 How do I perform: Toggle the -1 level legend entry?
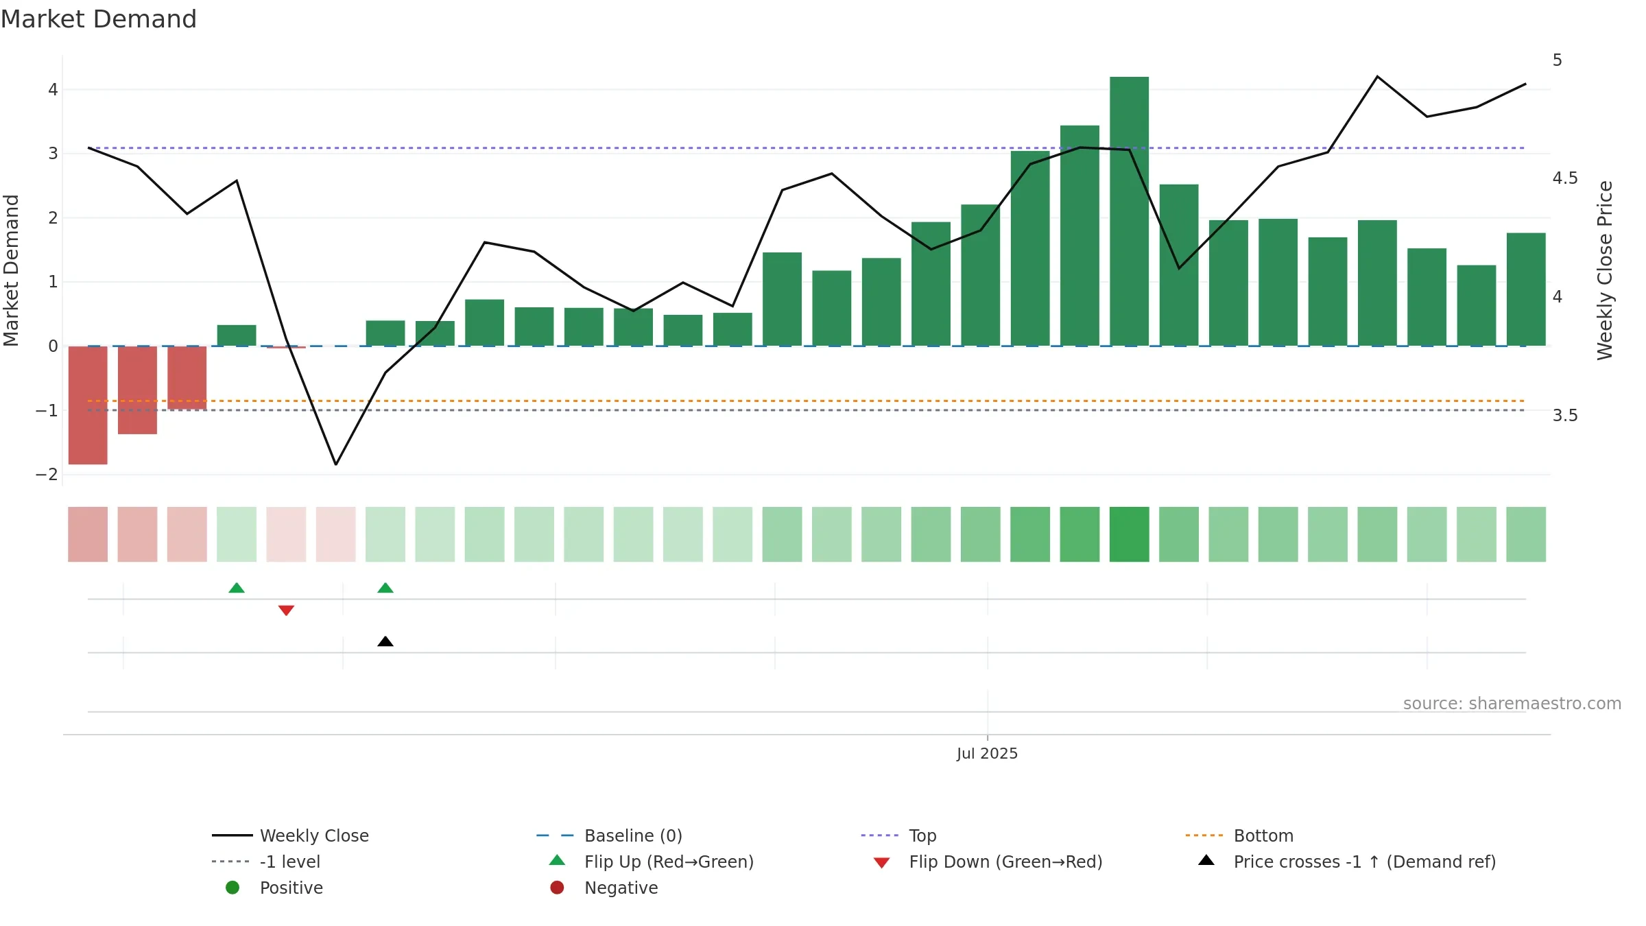[x=266, y=862]
